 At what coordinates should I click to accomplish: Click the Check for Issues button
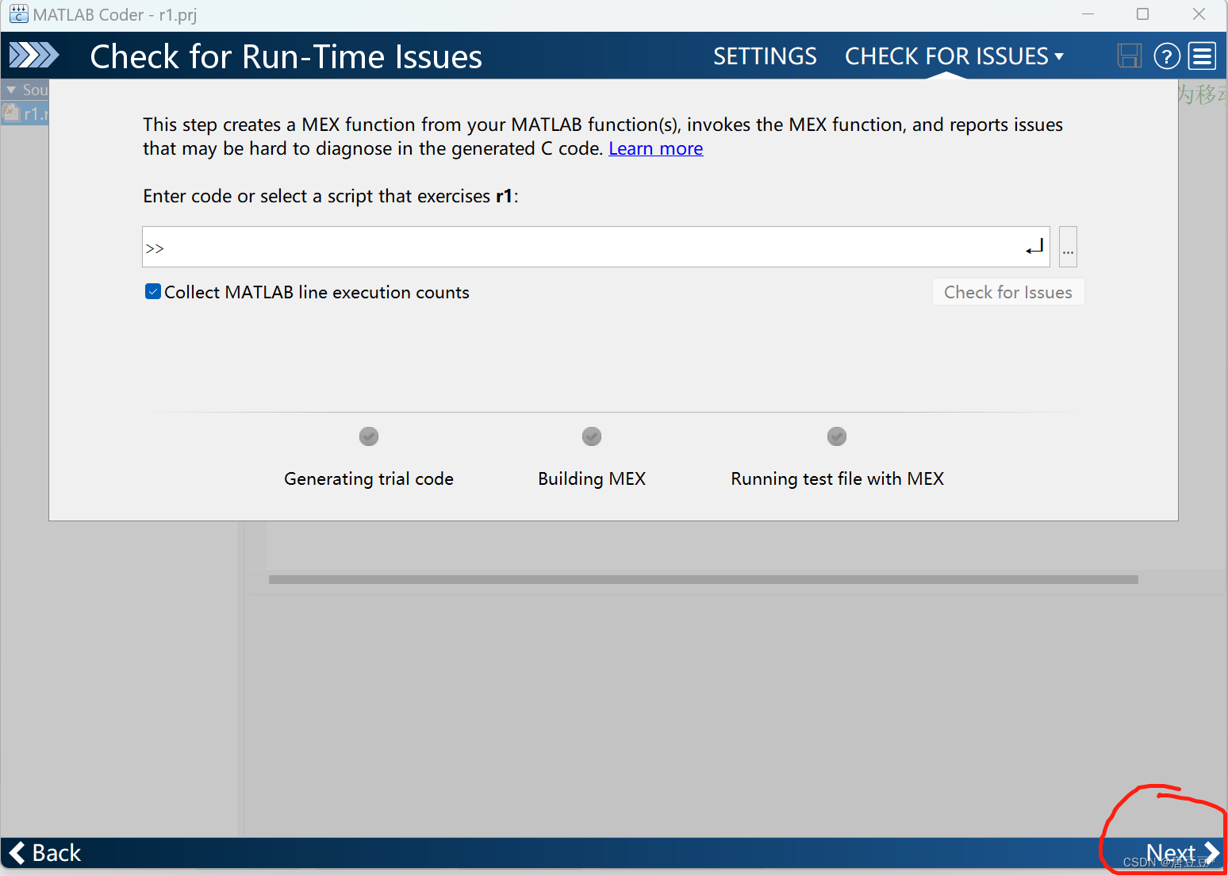point(1008,292)
